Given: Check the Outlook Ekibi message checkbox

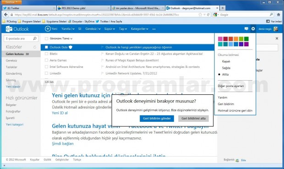Looking at the screenshot, I should tap(46, 47).
